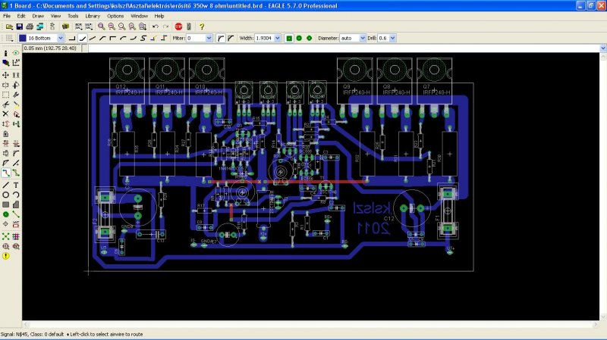Choose the octagon via shape

(309, 38)
